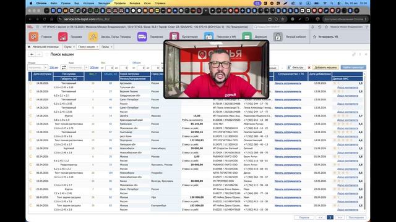Click the Найти транспорт button
The image size is (396, 222).
tap(353, 67)
